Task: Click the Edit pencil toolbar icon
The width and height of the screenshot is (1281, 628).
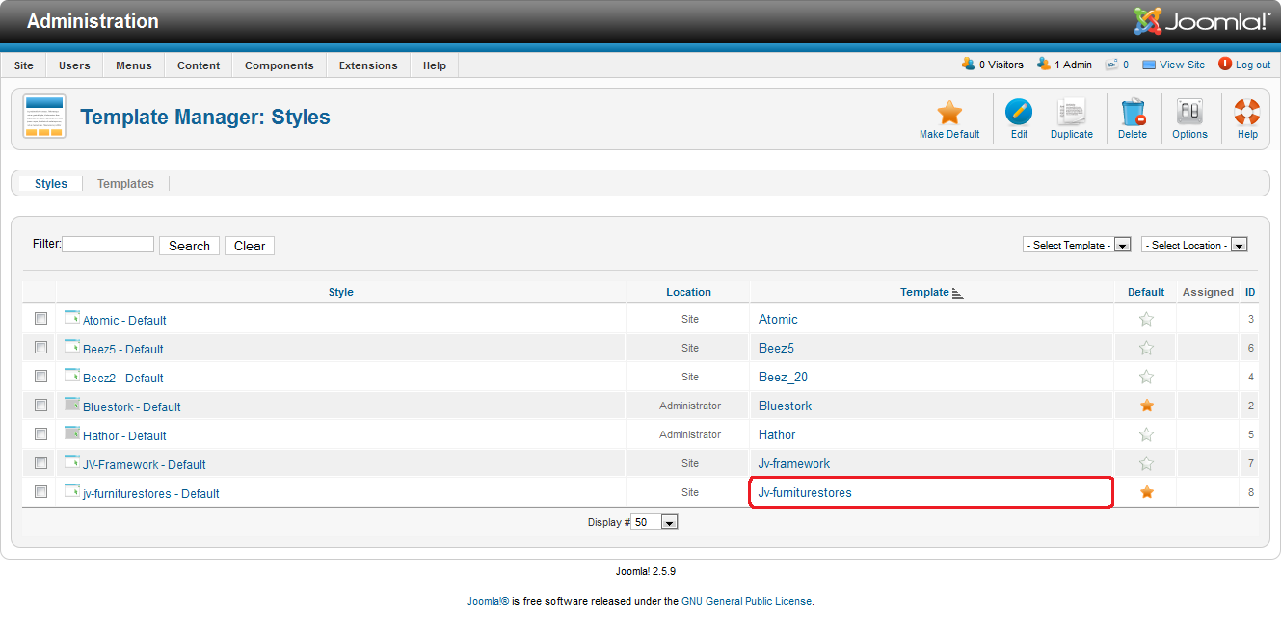Action: point(1019,113)
